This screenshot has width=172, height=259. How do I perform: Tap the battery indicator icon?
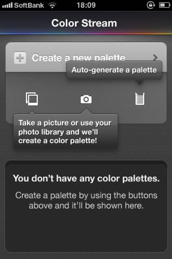tap(165, 5)
